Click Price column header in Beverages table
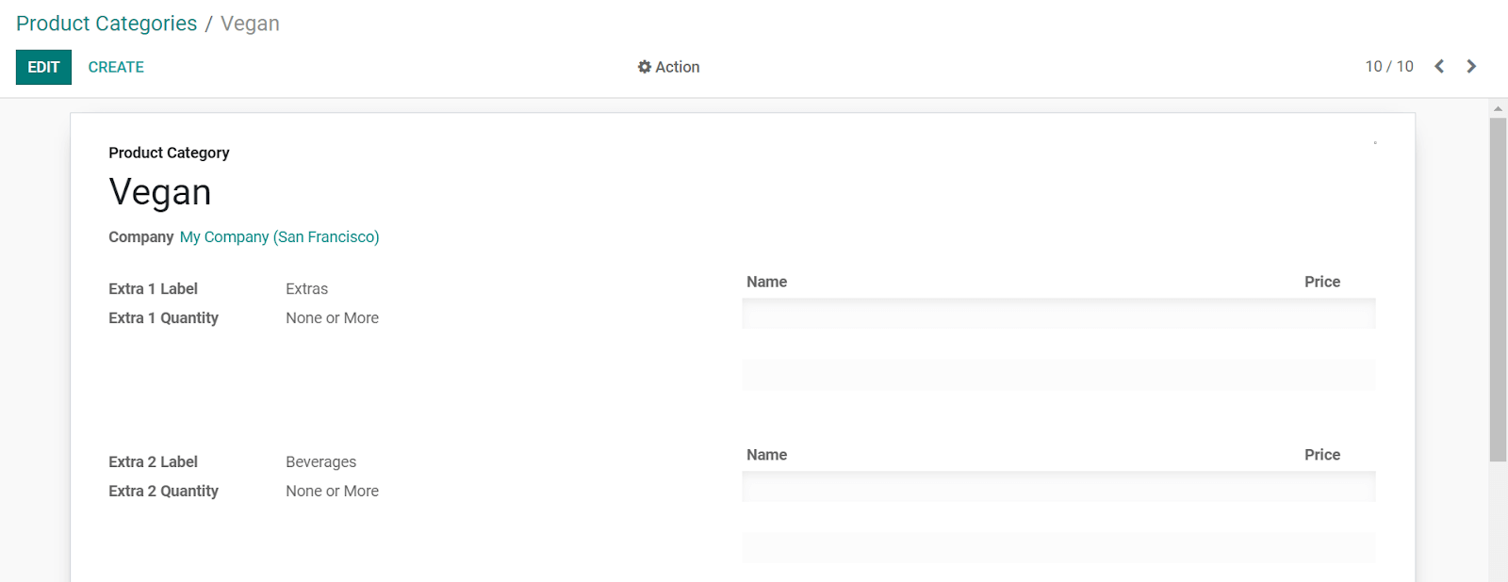Image resolution: width=1508 pixels, height=582 pixels. coord(1322,455)
